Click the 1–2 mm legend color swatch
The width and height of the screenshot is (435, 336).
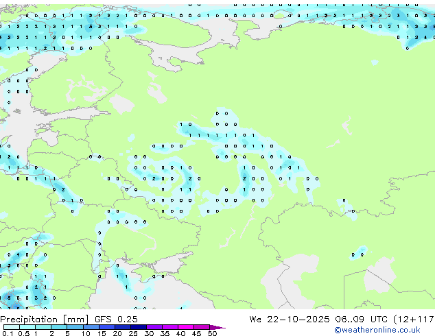(x=43, y=327)
